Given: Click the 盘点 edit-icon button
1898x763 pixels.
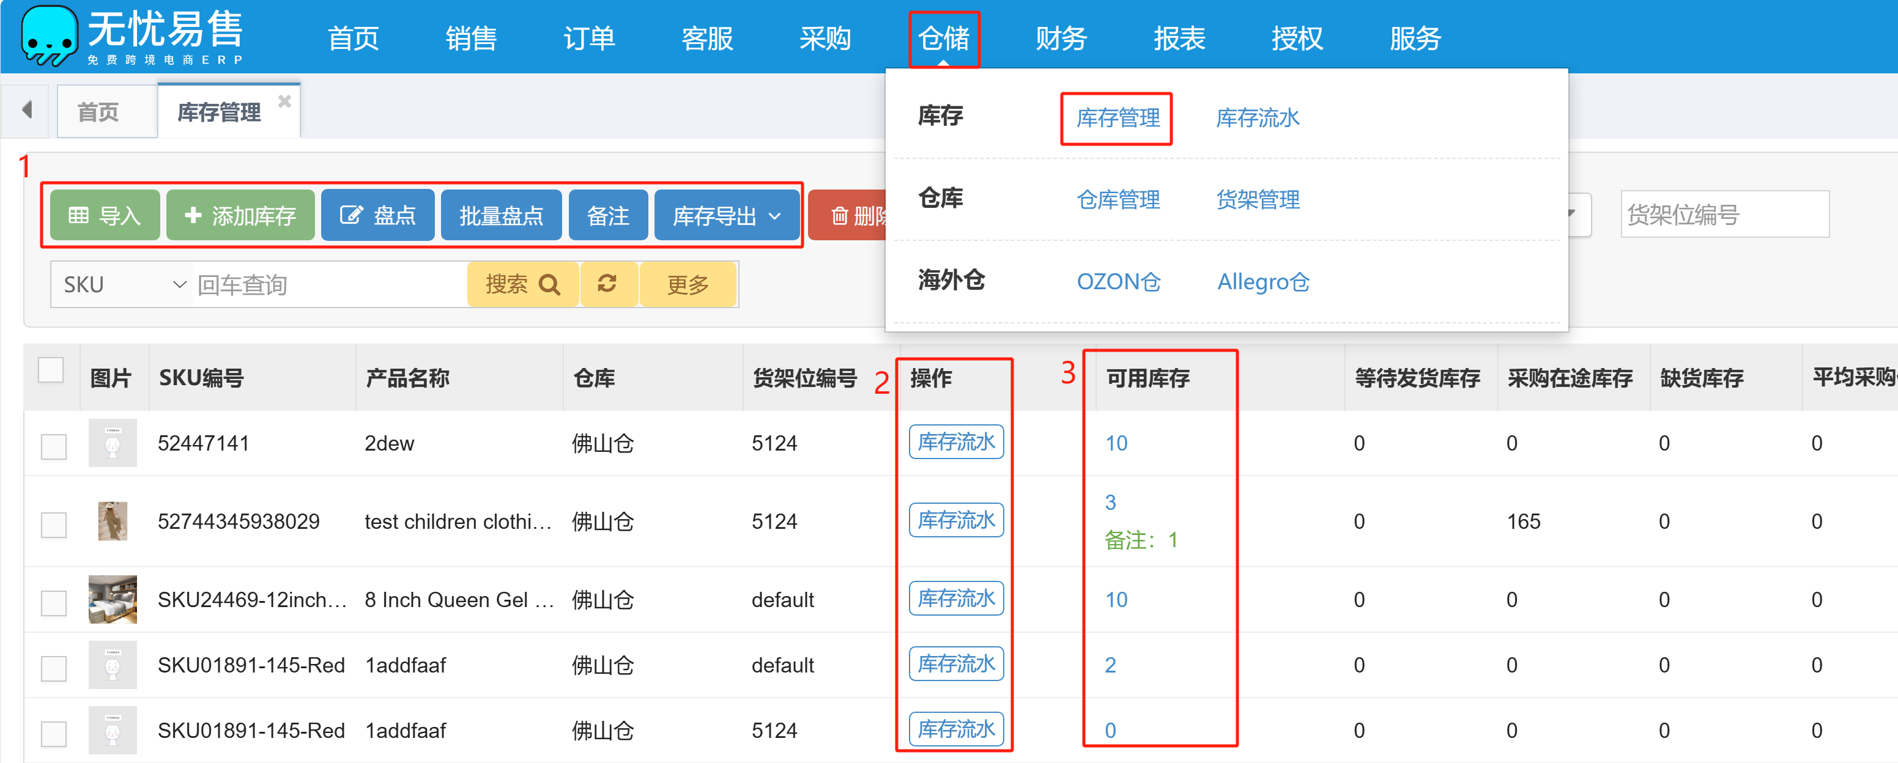Looking at the screenshot, I should pyautogui.click(x=377, y=216).
